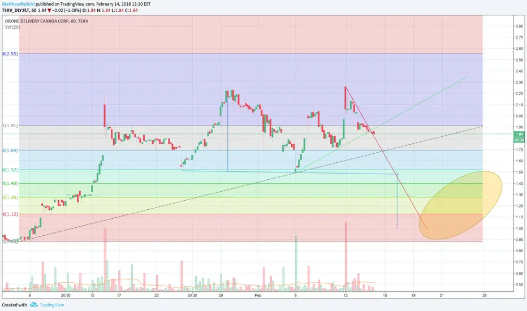The width and height of the screenshot is (527, 311).
Task: Click the 2(1.28) Fibonacci level label
Action: coord(10,197)
